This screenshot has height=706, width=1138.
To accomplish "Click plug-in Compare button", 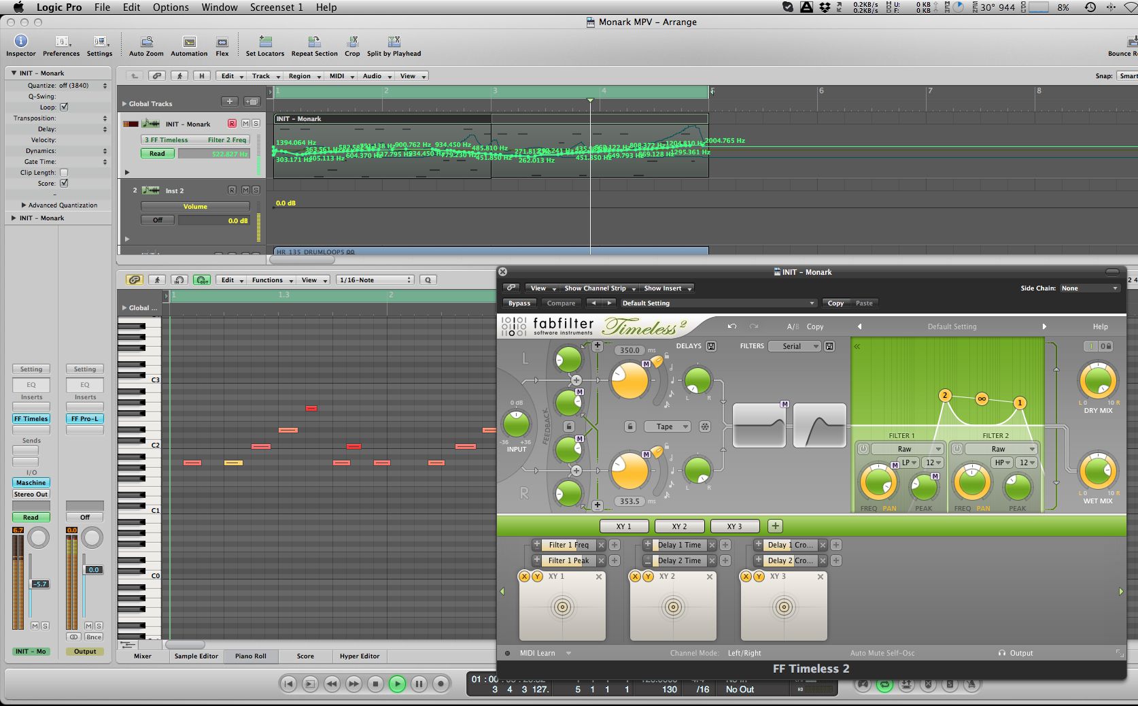I will coord(561,303).
